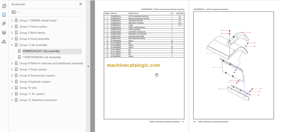Go to Group 3 Work device bookmark

32,33
